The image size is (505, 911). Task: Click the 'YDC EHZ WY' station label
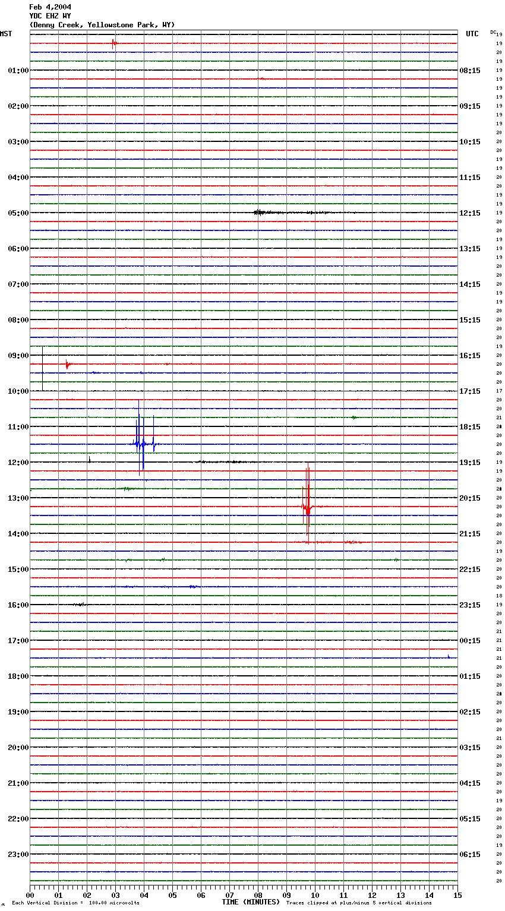[x=50, y=16]
